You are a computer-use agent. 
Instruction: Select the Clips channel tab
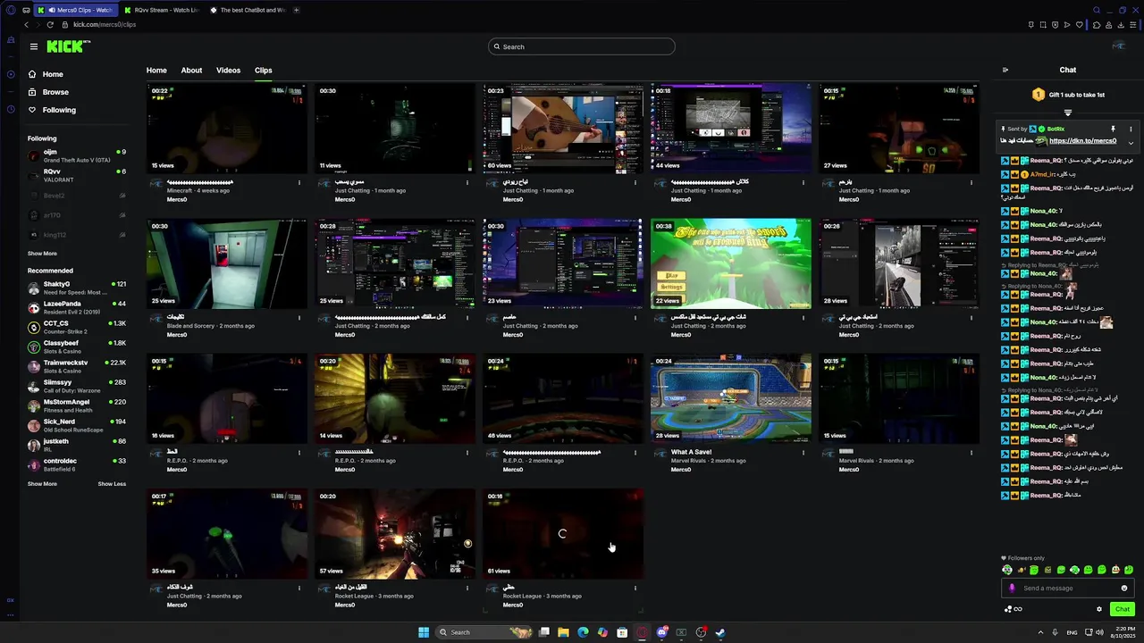[263, 70]
